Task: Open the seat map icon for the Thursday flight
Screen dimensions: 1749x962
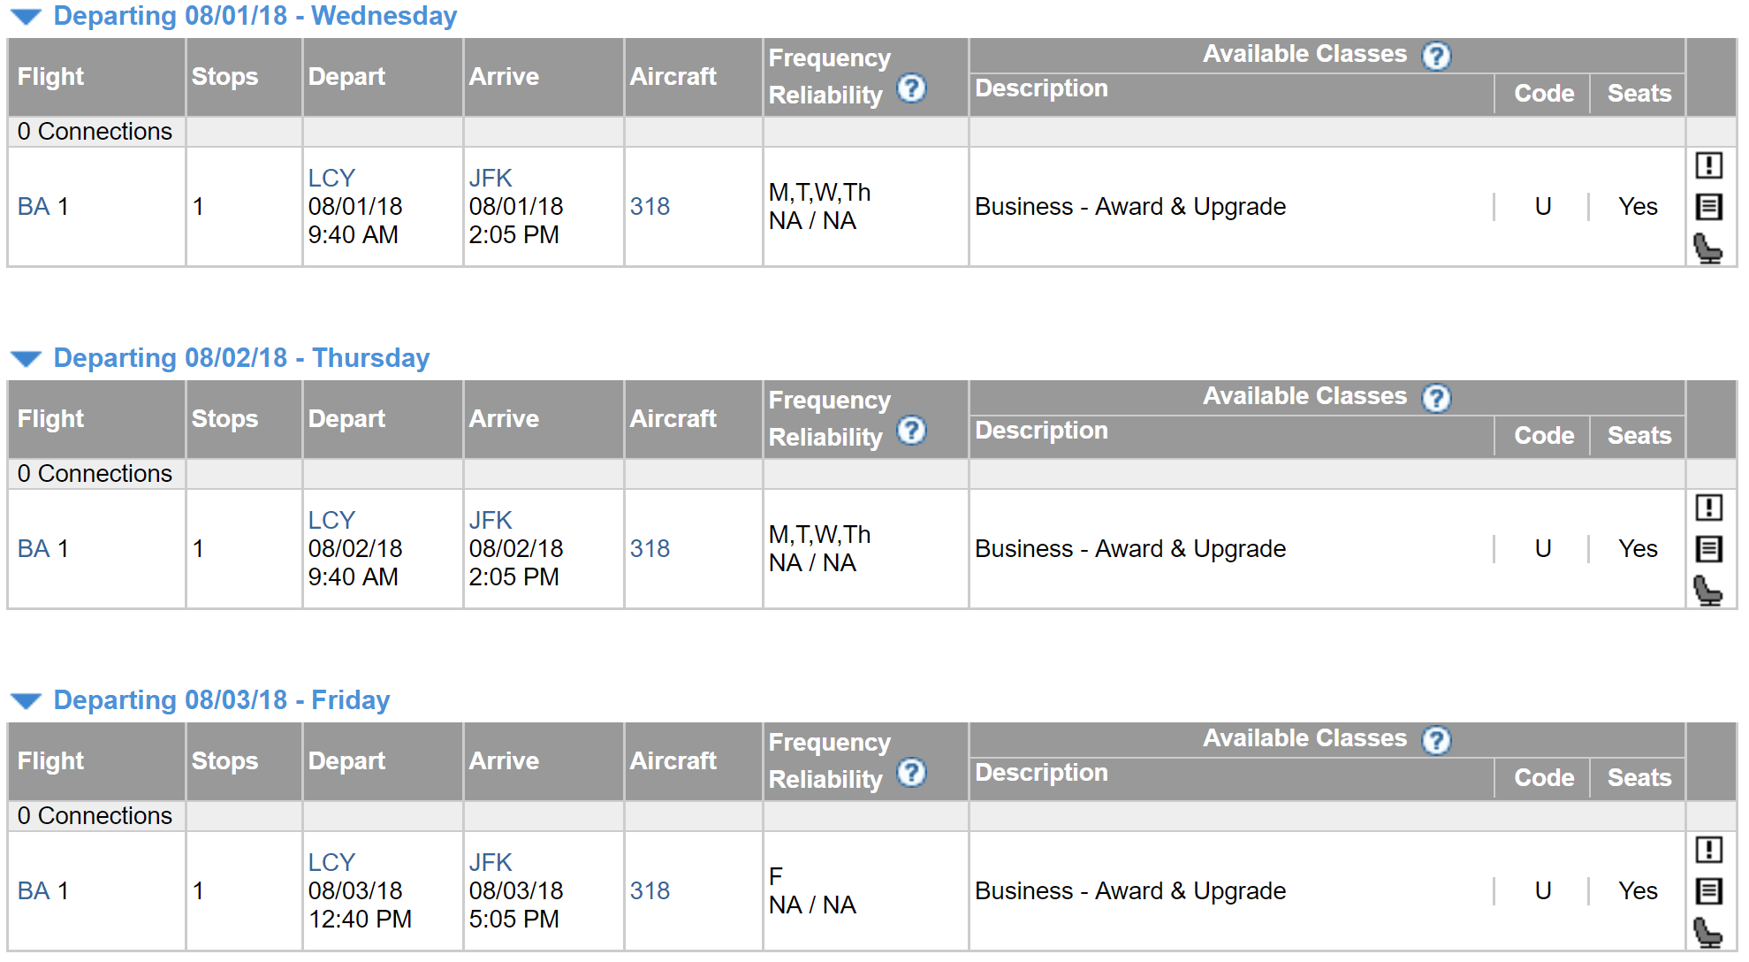Action: 1707,591
